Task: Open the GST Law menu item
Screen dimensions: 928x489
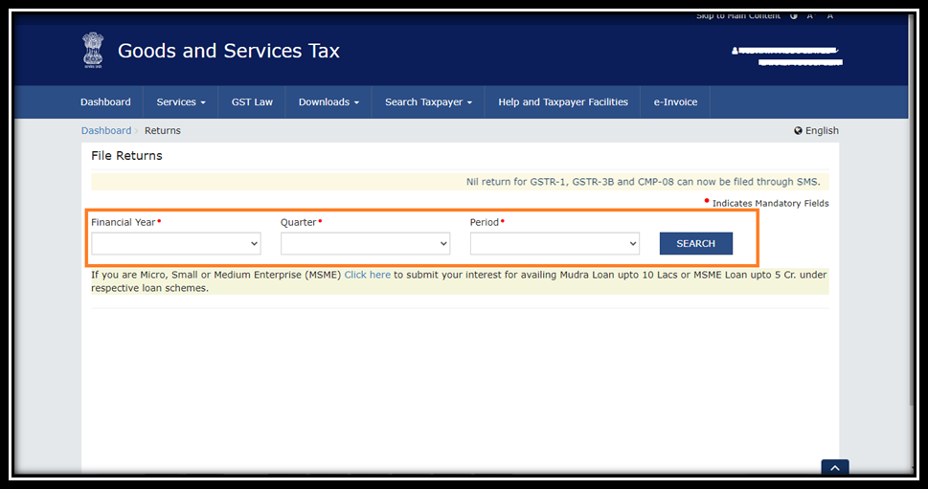Action: [252, 102]
